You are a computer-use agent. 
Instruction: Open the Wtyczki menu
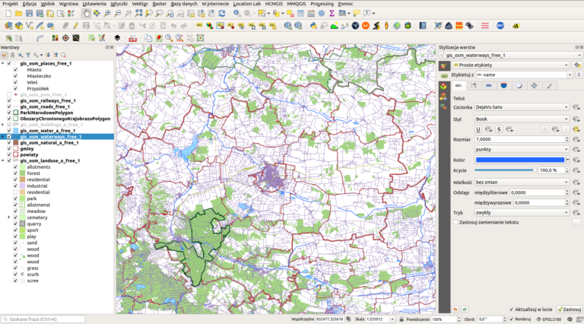(x=119, y=4)
